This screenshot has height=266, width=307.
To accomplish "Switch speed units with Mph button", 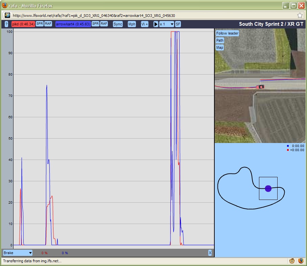I will [132, 24].
